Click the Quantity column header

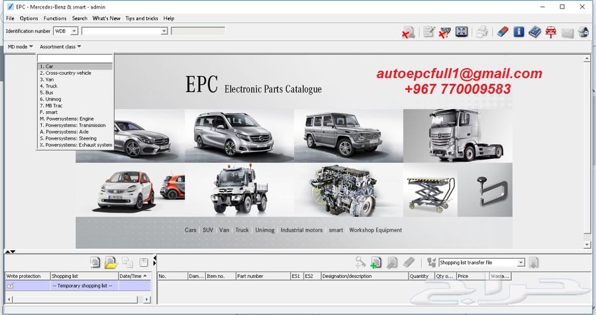coord(421,276)
